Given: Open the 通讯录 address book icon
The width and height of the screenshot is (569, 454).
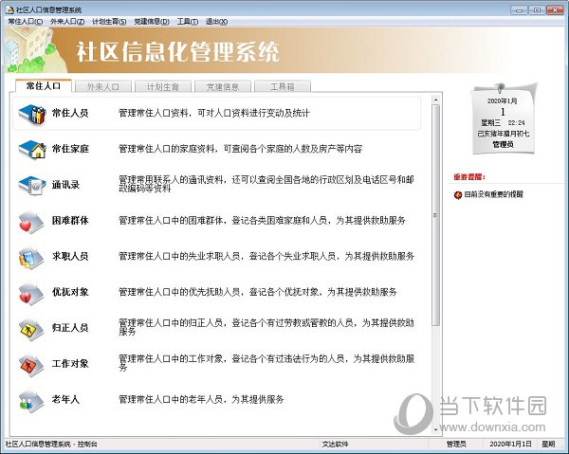Looking at the screenshot, I should (x=32, y=185).
